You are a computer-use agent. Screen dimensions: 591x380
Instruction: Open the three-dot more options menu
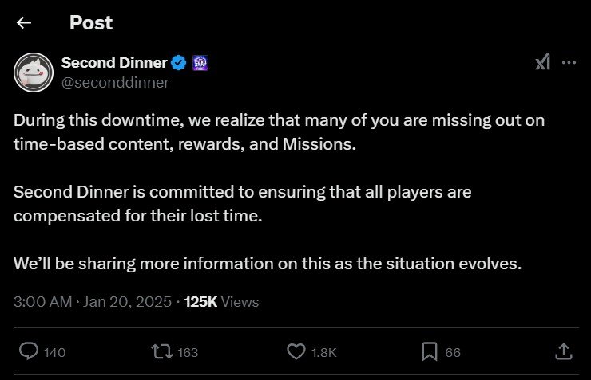pyautogui.click(x=569, y=62)
